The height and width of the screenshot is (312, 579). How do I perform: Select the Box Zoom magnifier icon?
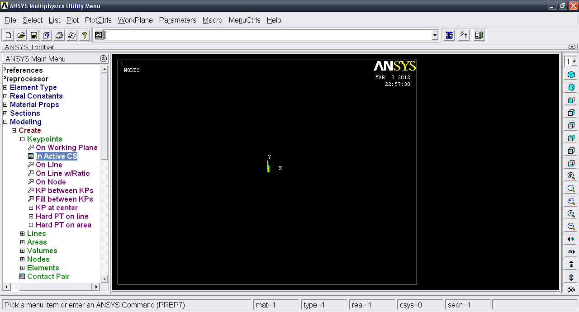click(x=571, y=189)
